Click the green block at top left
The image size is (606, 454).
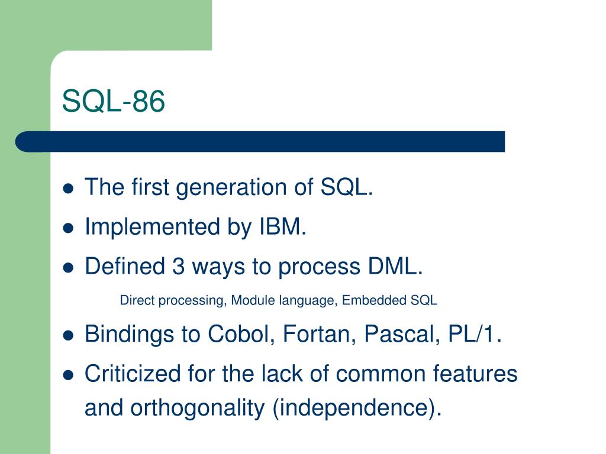[106, 25]
